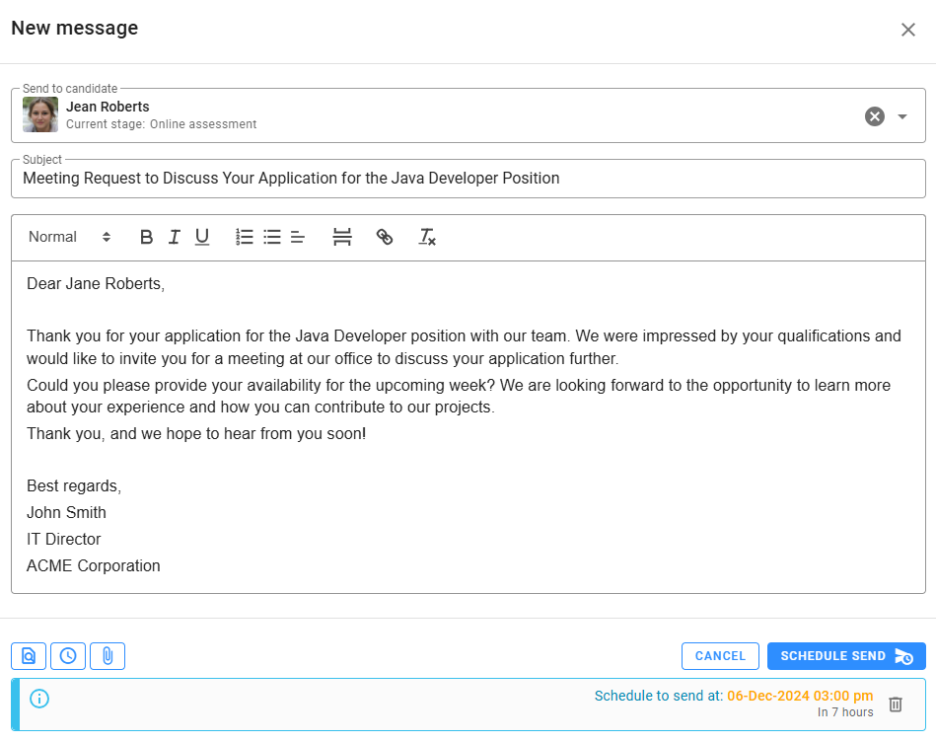The height and width of the screenshot is (742, 936).
Task: Insert a numbered list
Action: tap(245, 237)
